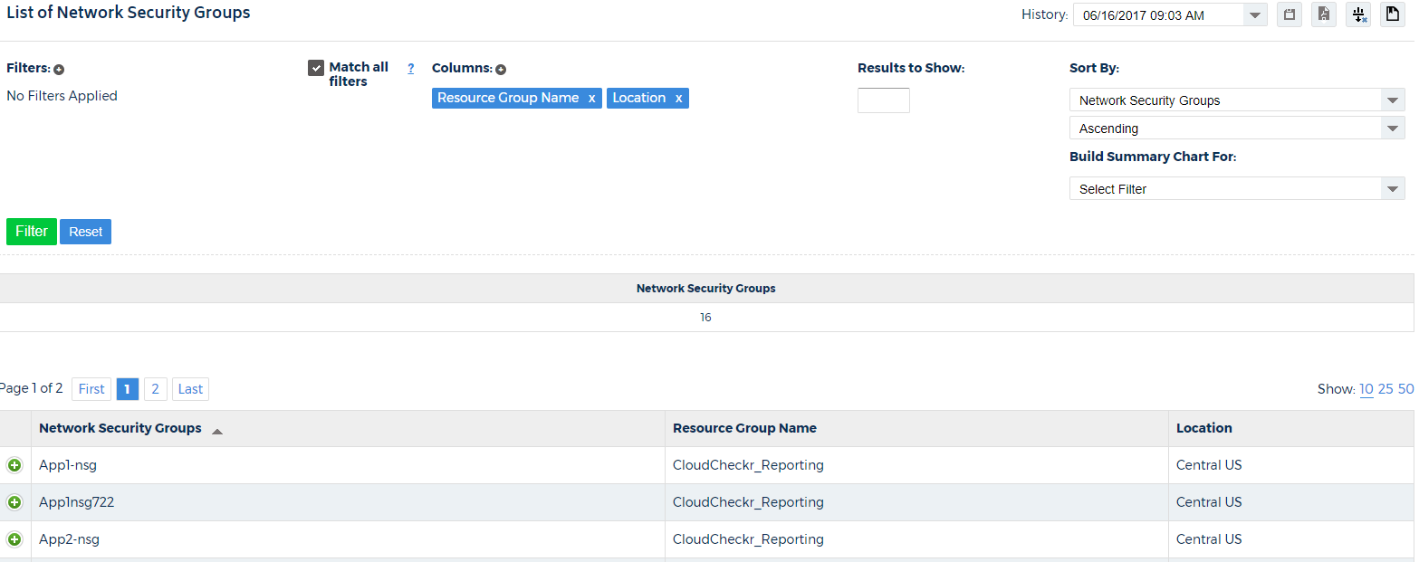Expand the App2-nsg row with green plus
Screen dimensions: 1419x562
[14, 539]
